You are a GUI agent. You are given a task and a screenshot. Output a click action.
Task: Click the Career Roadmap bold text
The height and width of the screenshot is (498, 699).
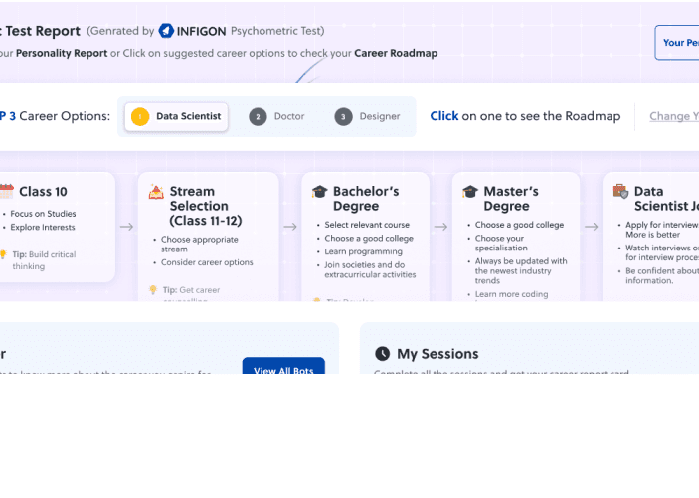click(x=396, y=53)
